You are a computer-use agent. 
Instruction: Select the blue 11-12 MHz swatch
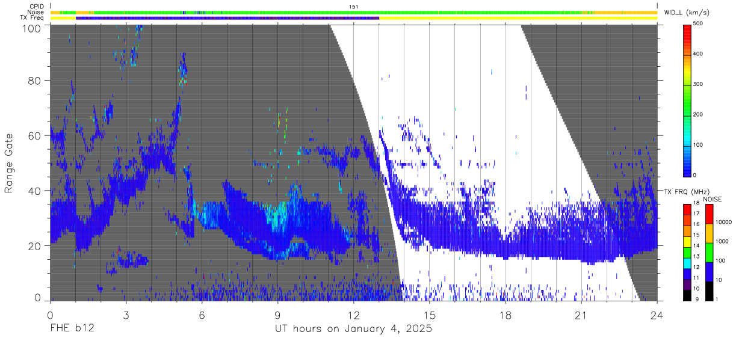click(x=687, y=274)
